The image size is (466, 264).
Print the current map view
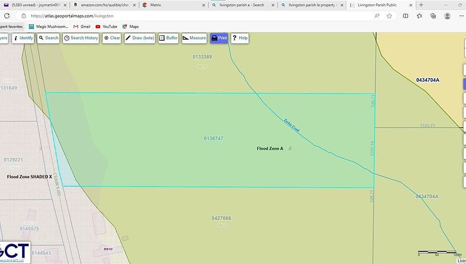click(x=219, y=38)
